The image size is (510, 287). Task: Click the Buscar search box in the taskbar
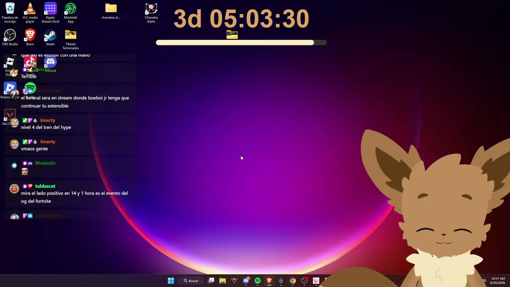click(x=191, y=281)
